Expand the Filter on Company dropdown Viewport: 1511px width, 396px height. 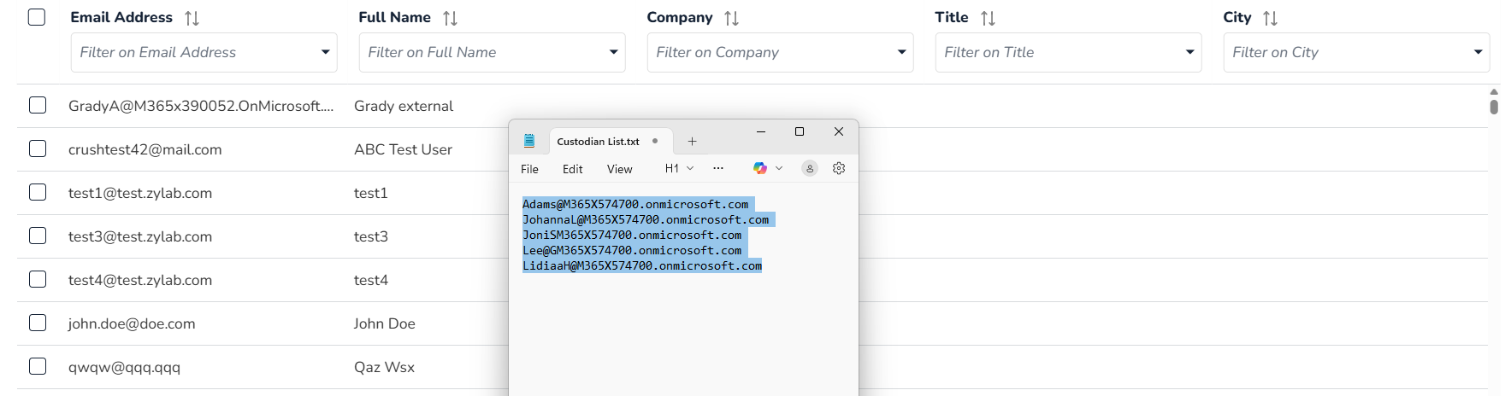point(901,52)
